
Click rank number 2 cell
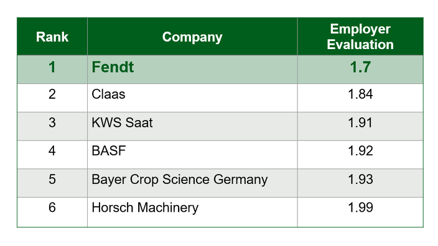pos(52,98)
